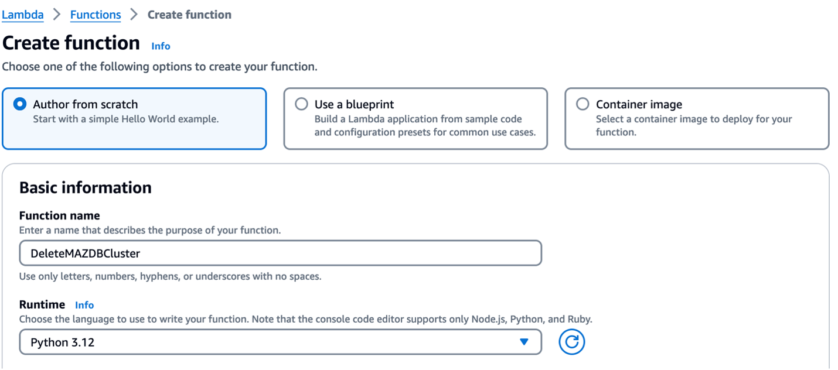The image size is (838, 370).
Task: Click the Use a blueprint card description
Action: (x=424, y=125)
